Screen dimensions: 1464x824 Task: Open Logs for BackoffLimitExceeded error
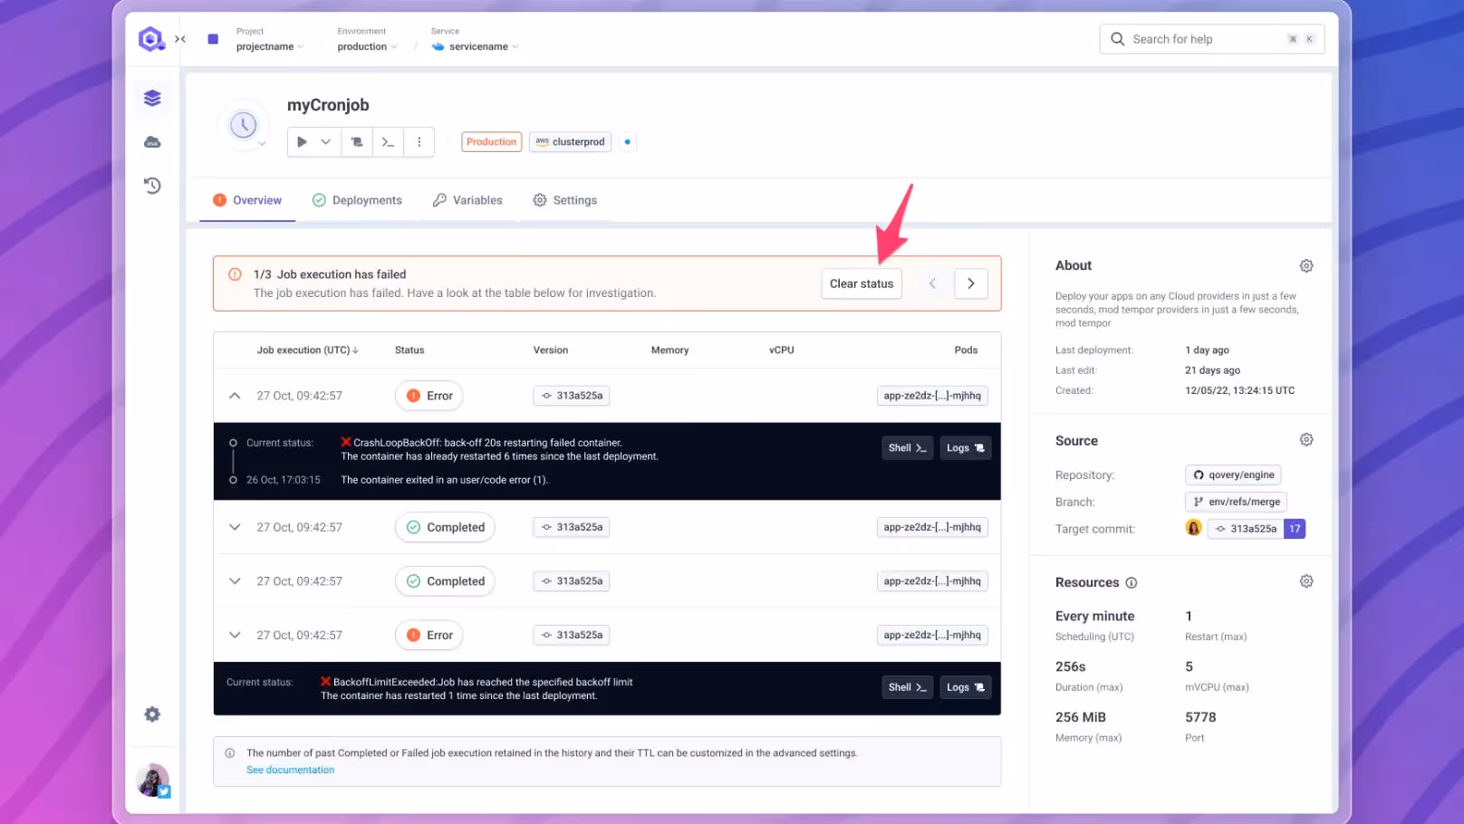[x=965, y=687]
